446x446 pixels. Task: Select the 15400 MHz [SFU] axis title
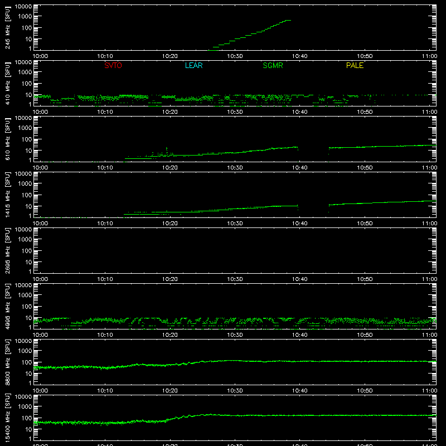7,418
